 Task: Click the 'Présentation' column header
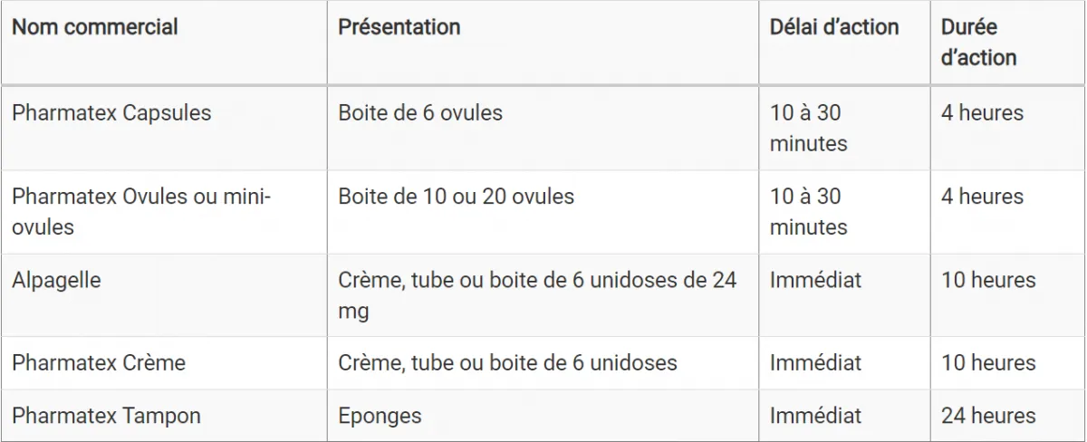pyautogui.click(x=399, y=27)
